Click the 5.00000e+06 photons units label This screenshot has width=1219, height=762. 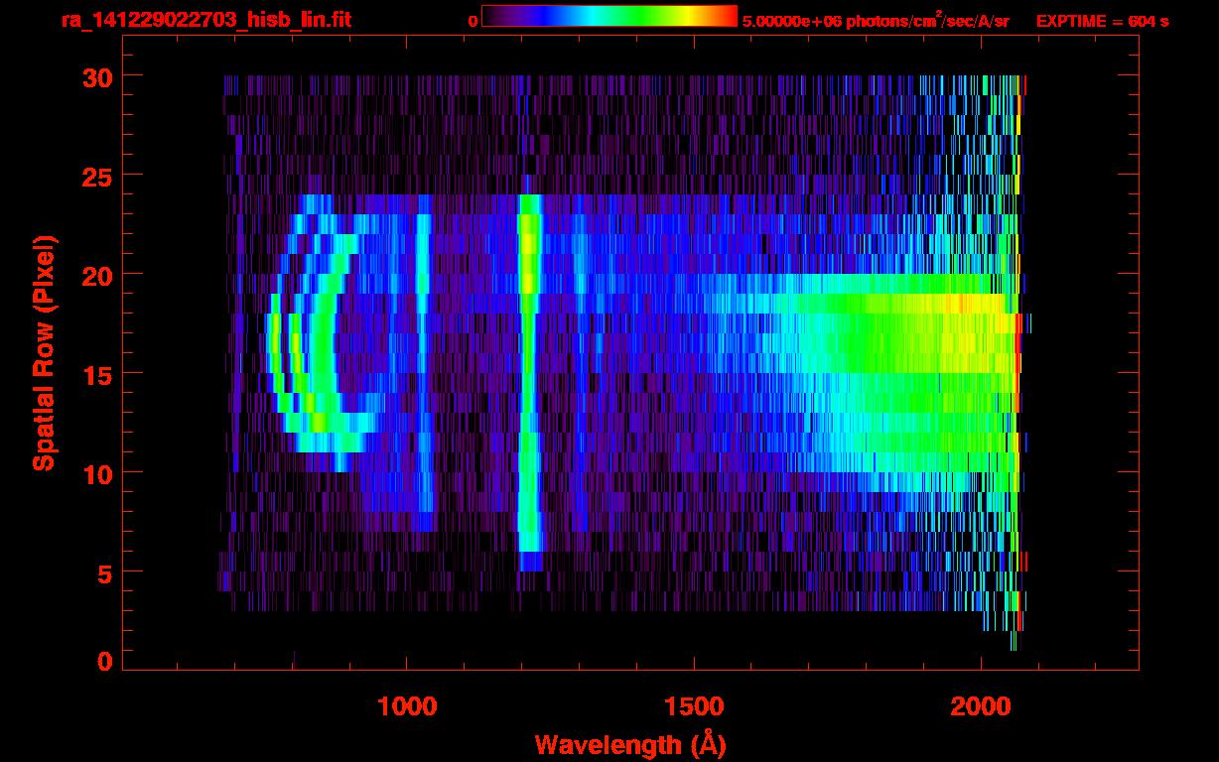tap(876, 21)
